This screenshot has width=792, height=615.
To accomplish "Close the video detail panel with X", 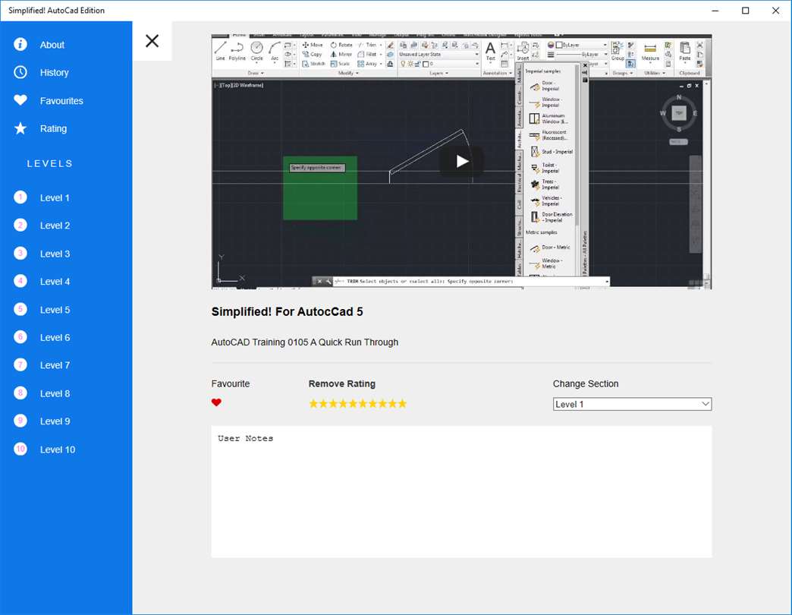I will tap(152, 41).
